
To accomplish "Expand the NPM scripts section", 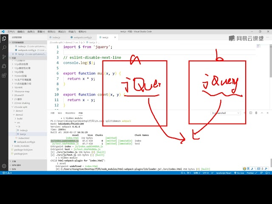I will tap(28, 165).
